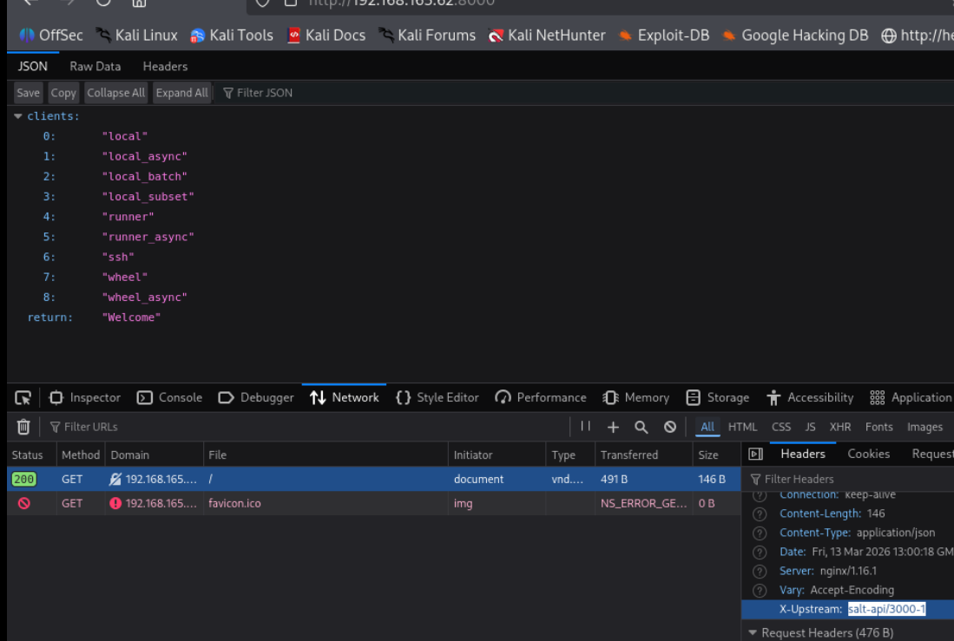Open request blocking panel icon
Screen dimensions: 954x641
tap(670, 427)
